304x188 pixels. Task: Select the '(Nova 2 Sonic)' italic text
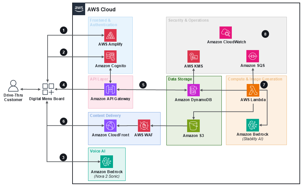(107, 176)
